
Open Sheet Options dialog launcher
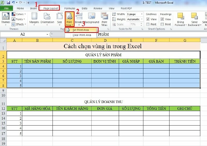pos(171,29)
